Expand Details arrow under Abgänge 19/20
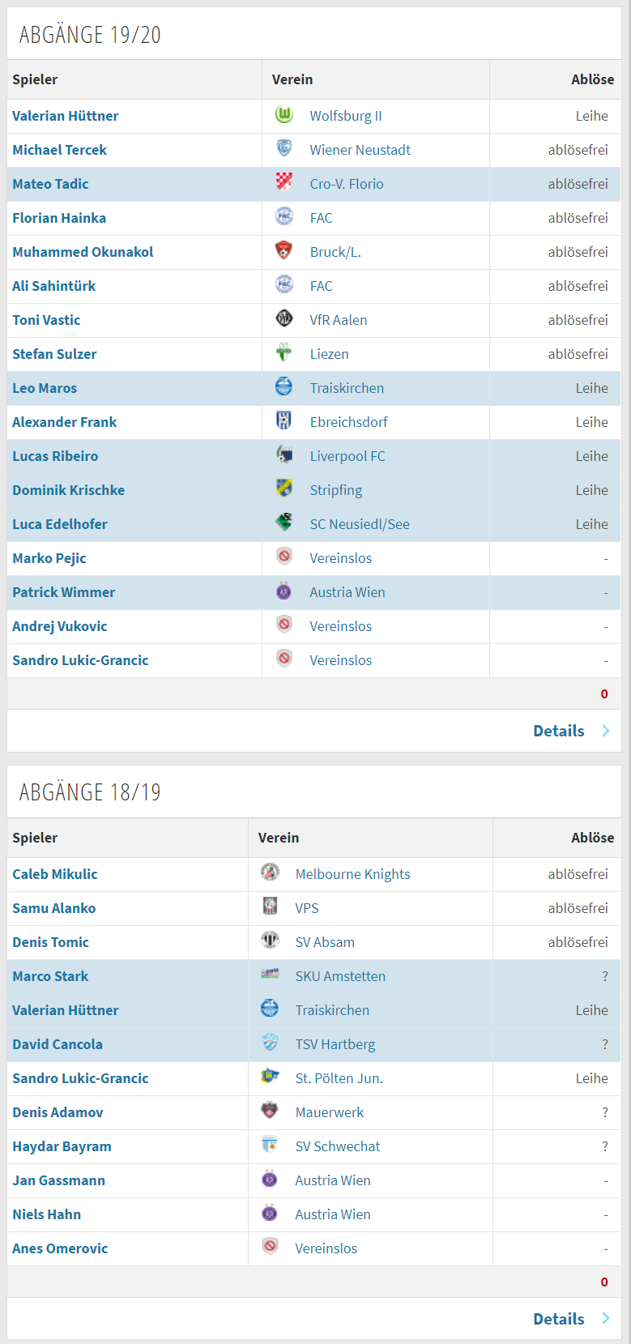 (x=605, y=731)
